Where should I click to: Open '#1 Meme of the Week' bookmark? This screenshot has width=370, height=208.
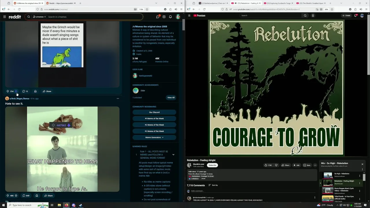[x=154, y=118]
